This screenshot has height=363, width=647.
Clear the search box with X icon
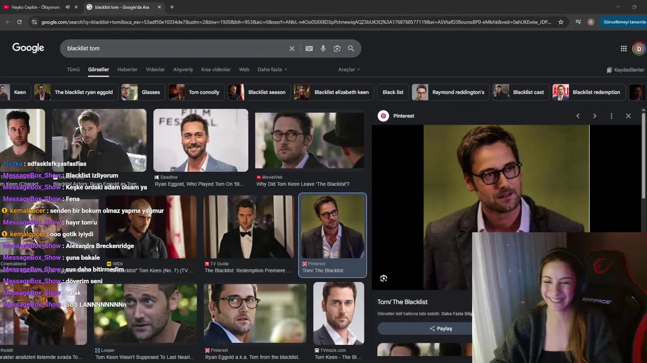pyautogui.click(x=292, y=48)
